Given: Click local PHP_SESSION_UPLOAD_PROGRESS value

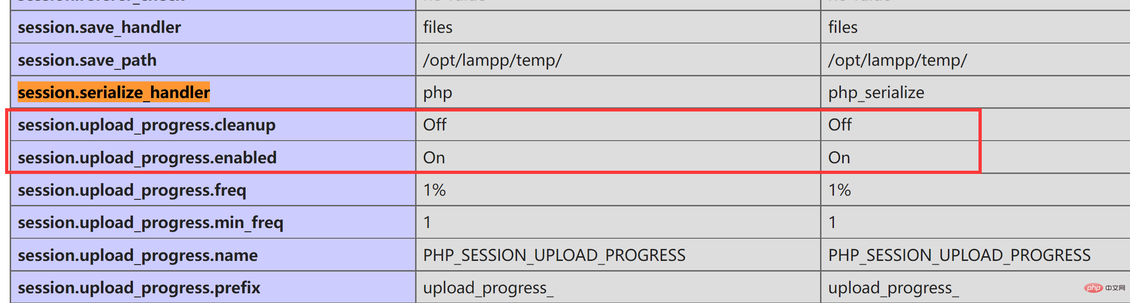Looking at the screenshot, I should 554,255.
